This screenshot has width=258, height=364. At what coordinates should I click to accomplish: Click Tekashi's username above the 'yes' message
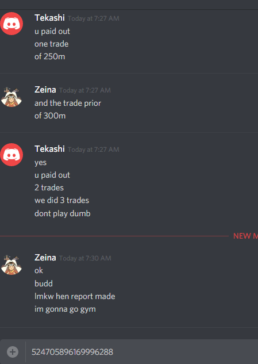49,149
